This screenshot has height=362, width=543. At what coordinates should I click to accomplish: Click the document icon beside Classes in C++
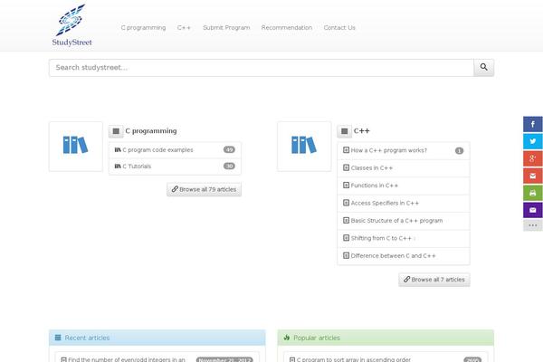pyautogui.click(x=346, y=167)
